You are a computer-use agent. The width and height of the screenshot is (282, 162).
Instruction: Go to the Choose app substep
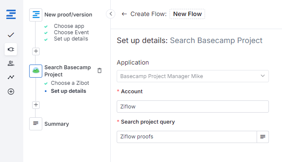69,26
